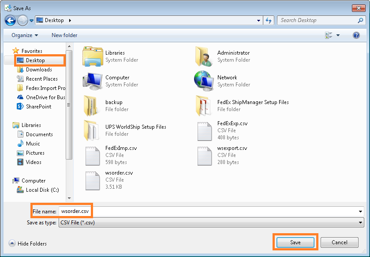Click New folder
Image resolution: width=370 pixels, height=257 pixels.
pos(64,35)
